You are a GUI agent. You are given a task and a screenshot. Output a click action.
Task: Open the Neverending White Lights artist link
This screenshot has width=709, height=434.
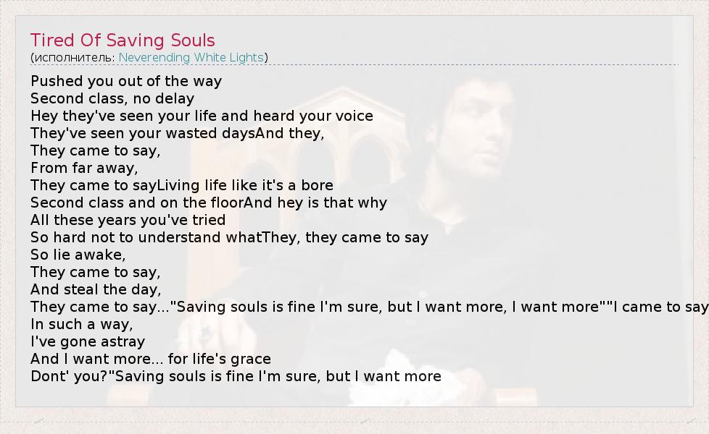pos(191,57)
